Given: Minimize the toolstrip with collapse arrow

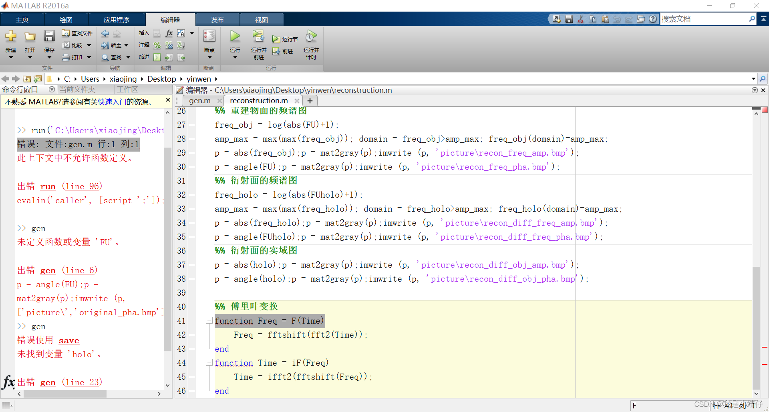Looking at the screenshot, I should pyautogui.click(x=763, y=19).
